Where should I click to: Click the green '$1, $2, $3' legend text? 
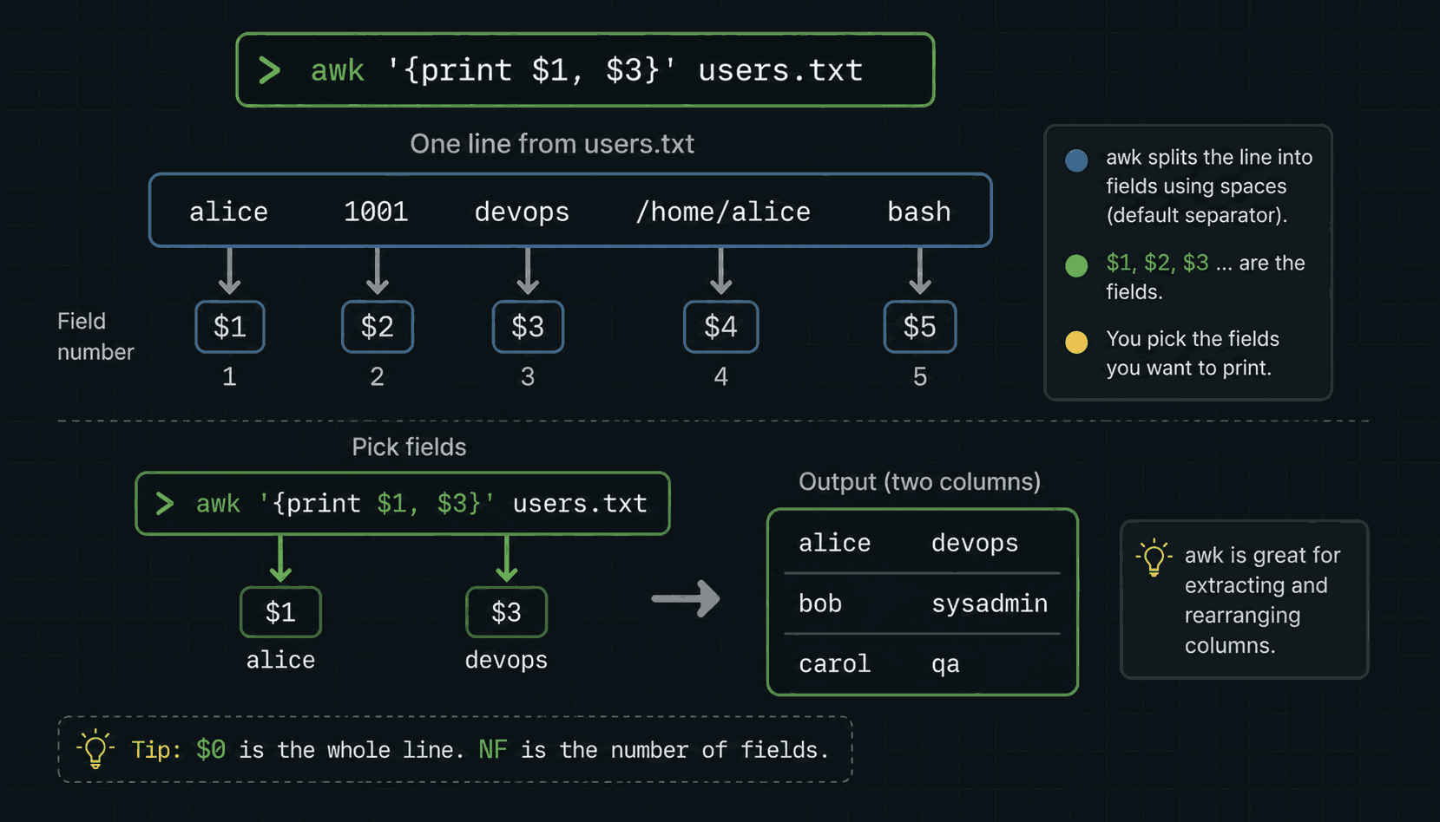point(1157,264)
